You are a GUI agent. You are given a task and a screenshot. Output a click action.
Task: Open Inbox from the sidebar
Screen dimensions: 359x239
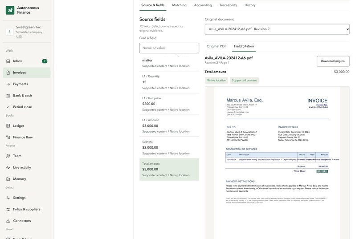point(27,61)
